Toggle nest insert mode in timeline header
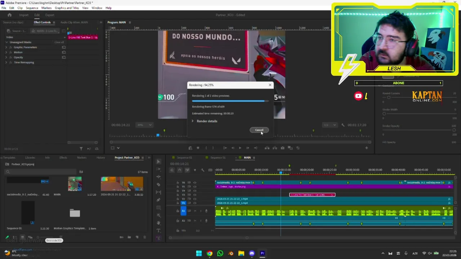 coord(172,170)
